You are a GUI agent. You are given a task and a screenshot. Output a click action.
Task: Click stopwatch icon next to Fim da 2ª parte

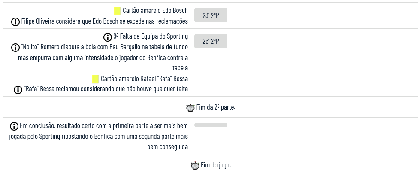(x=190, y=107)
